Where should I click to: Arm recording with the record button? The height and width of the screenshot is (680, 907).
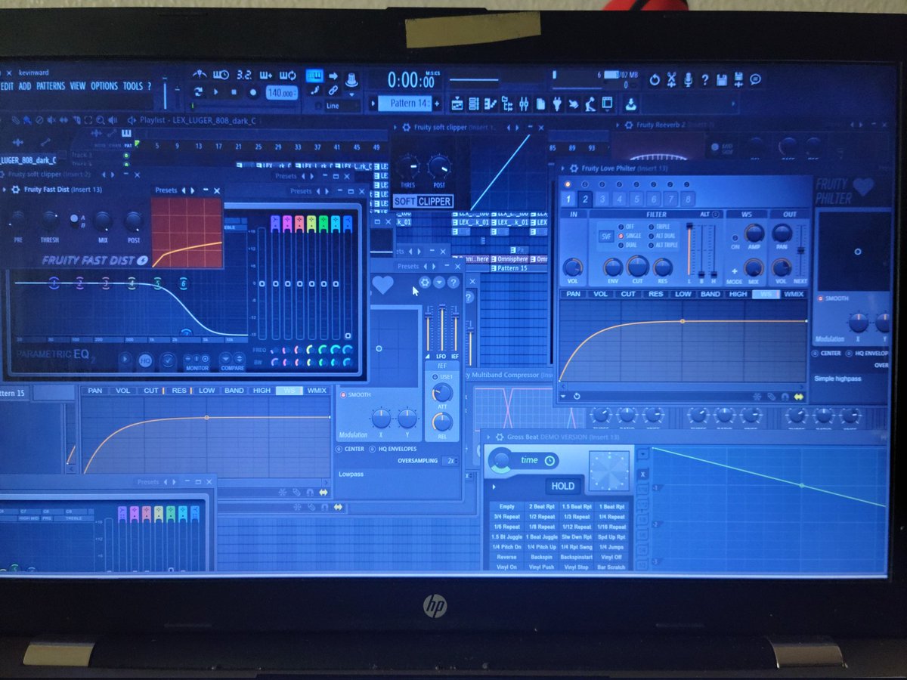252,91
